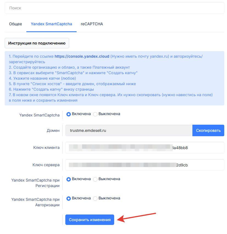Click the Сохранить изменения button
Image resolution: width=227 pixels, height=234 pixels.
(89, 220)
